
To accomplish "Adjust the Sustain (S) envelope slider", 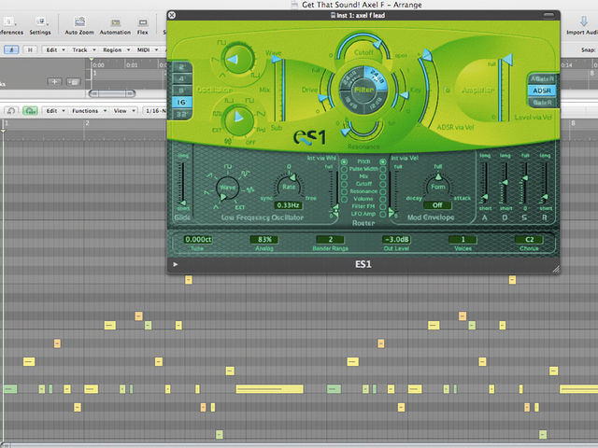I will pyautogui.click(x=525, y=182).
